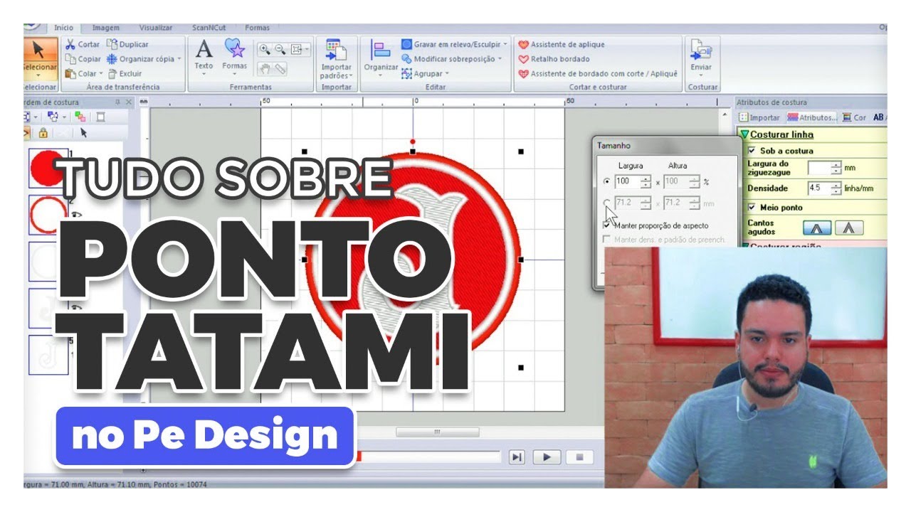Viewport: 911px width, 512px height.
Task: Select red ring thumbnail item 2
Action: pos(48,213)
